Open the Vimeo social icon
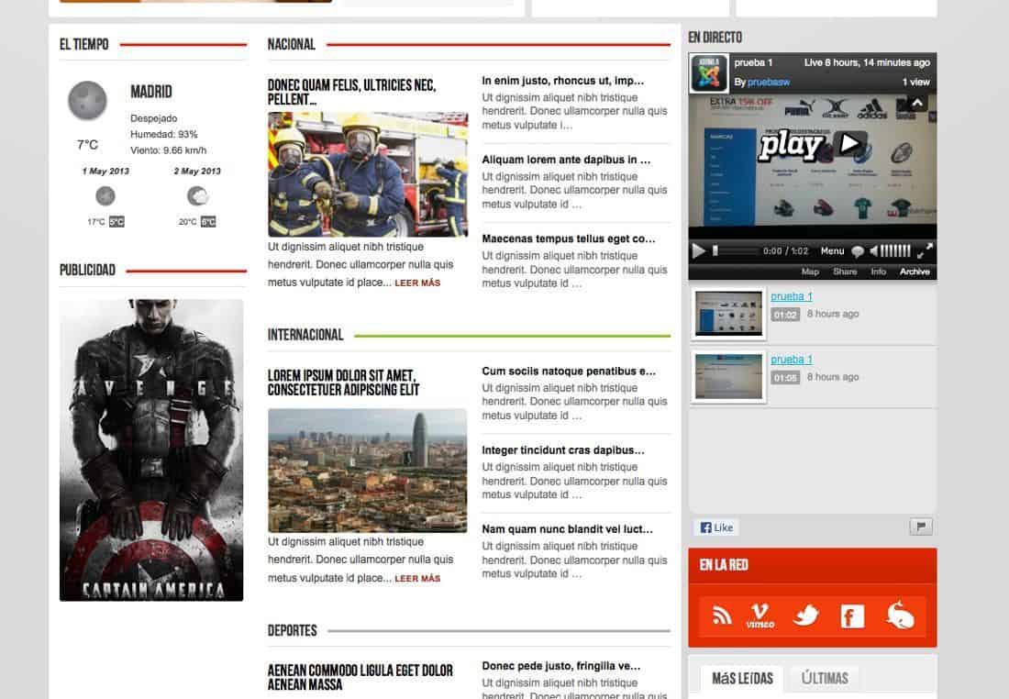This screenshot has height=699, width=1009. pos(760,616)
